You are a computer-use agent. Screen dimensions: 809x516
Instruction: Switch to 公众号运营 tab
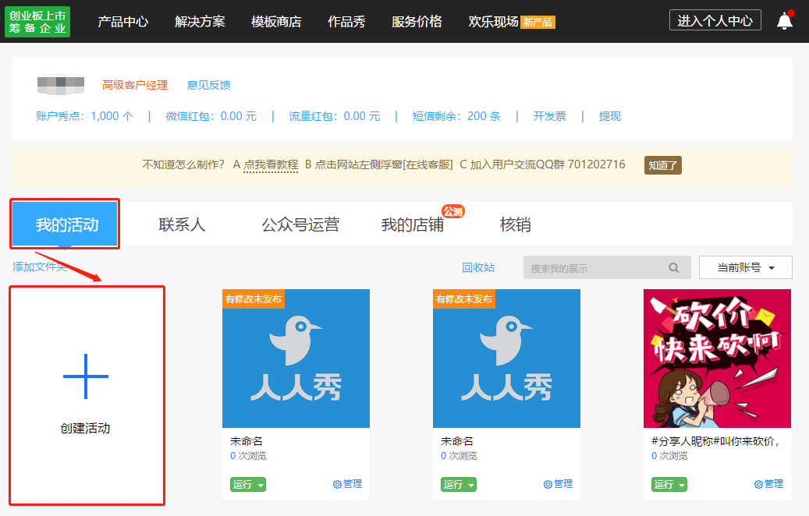300,224
